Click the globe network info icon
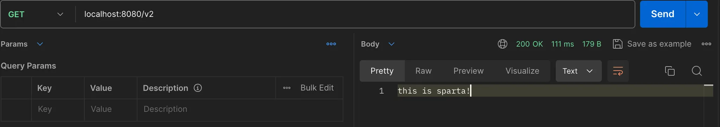720x127 pixels. pos(502,44)
